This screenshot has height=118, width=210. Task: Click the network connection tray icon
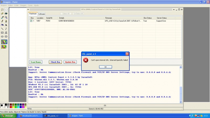[x=193, y=116]
